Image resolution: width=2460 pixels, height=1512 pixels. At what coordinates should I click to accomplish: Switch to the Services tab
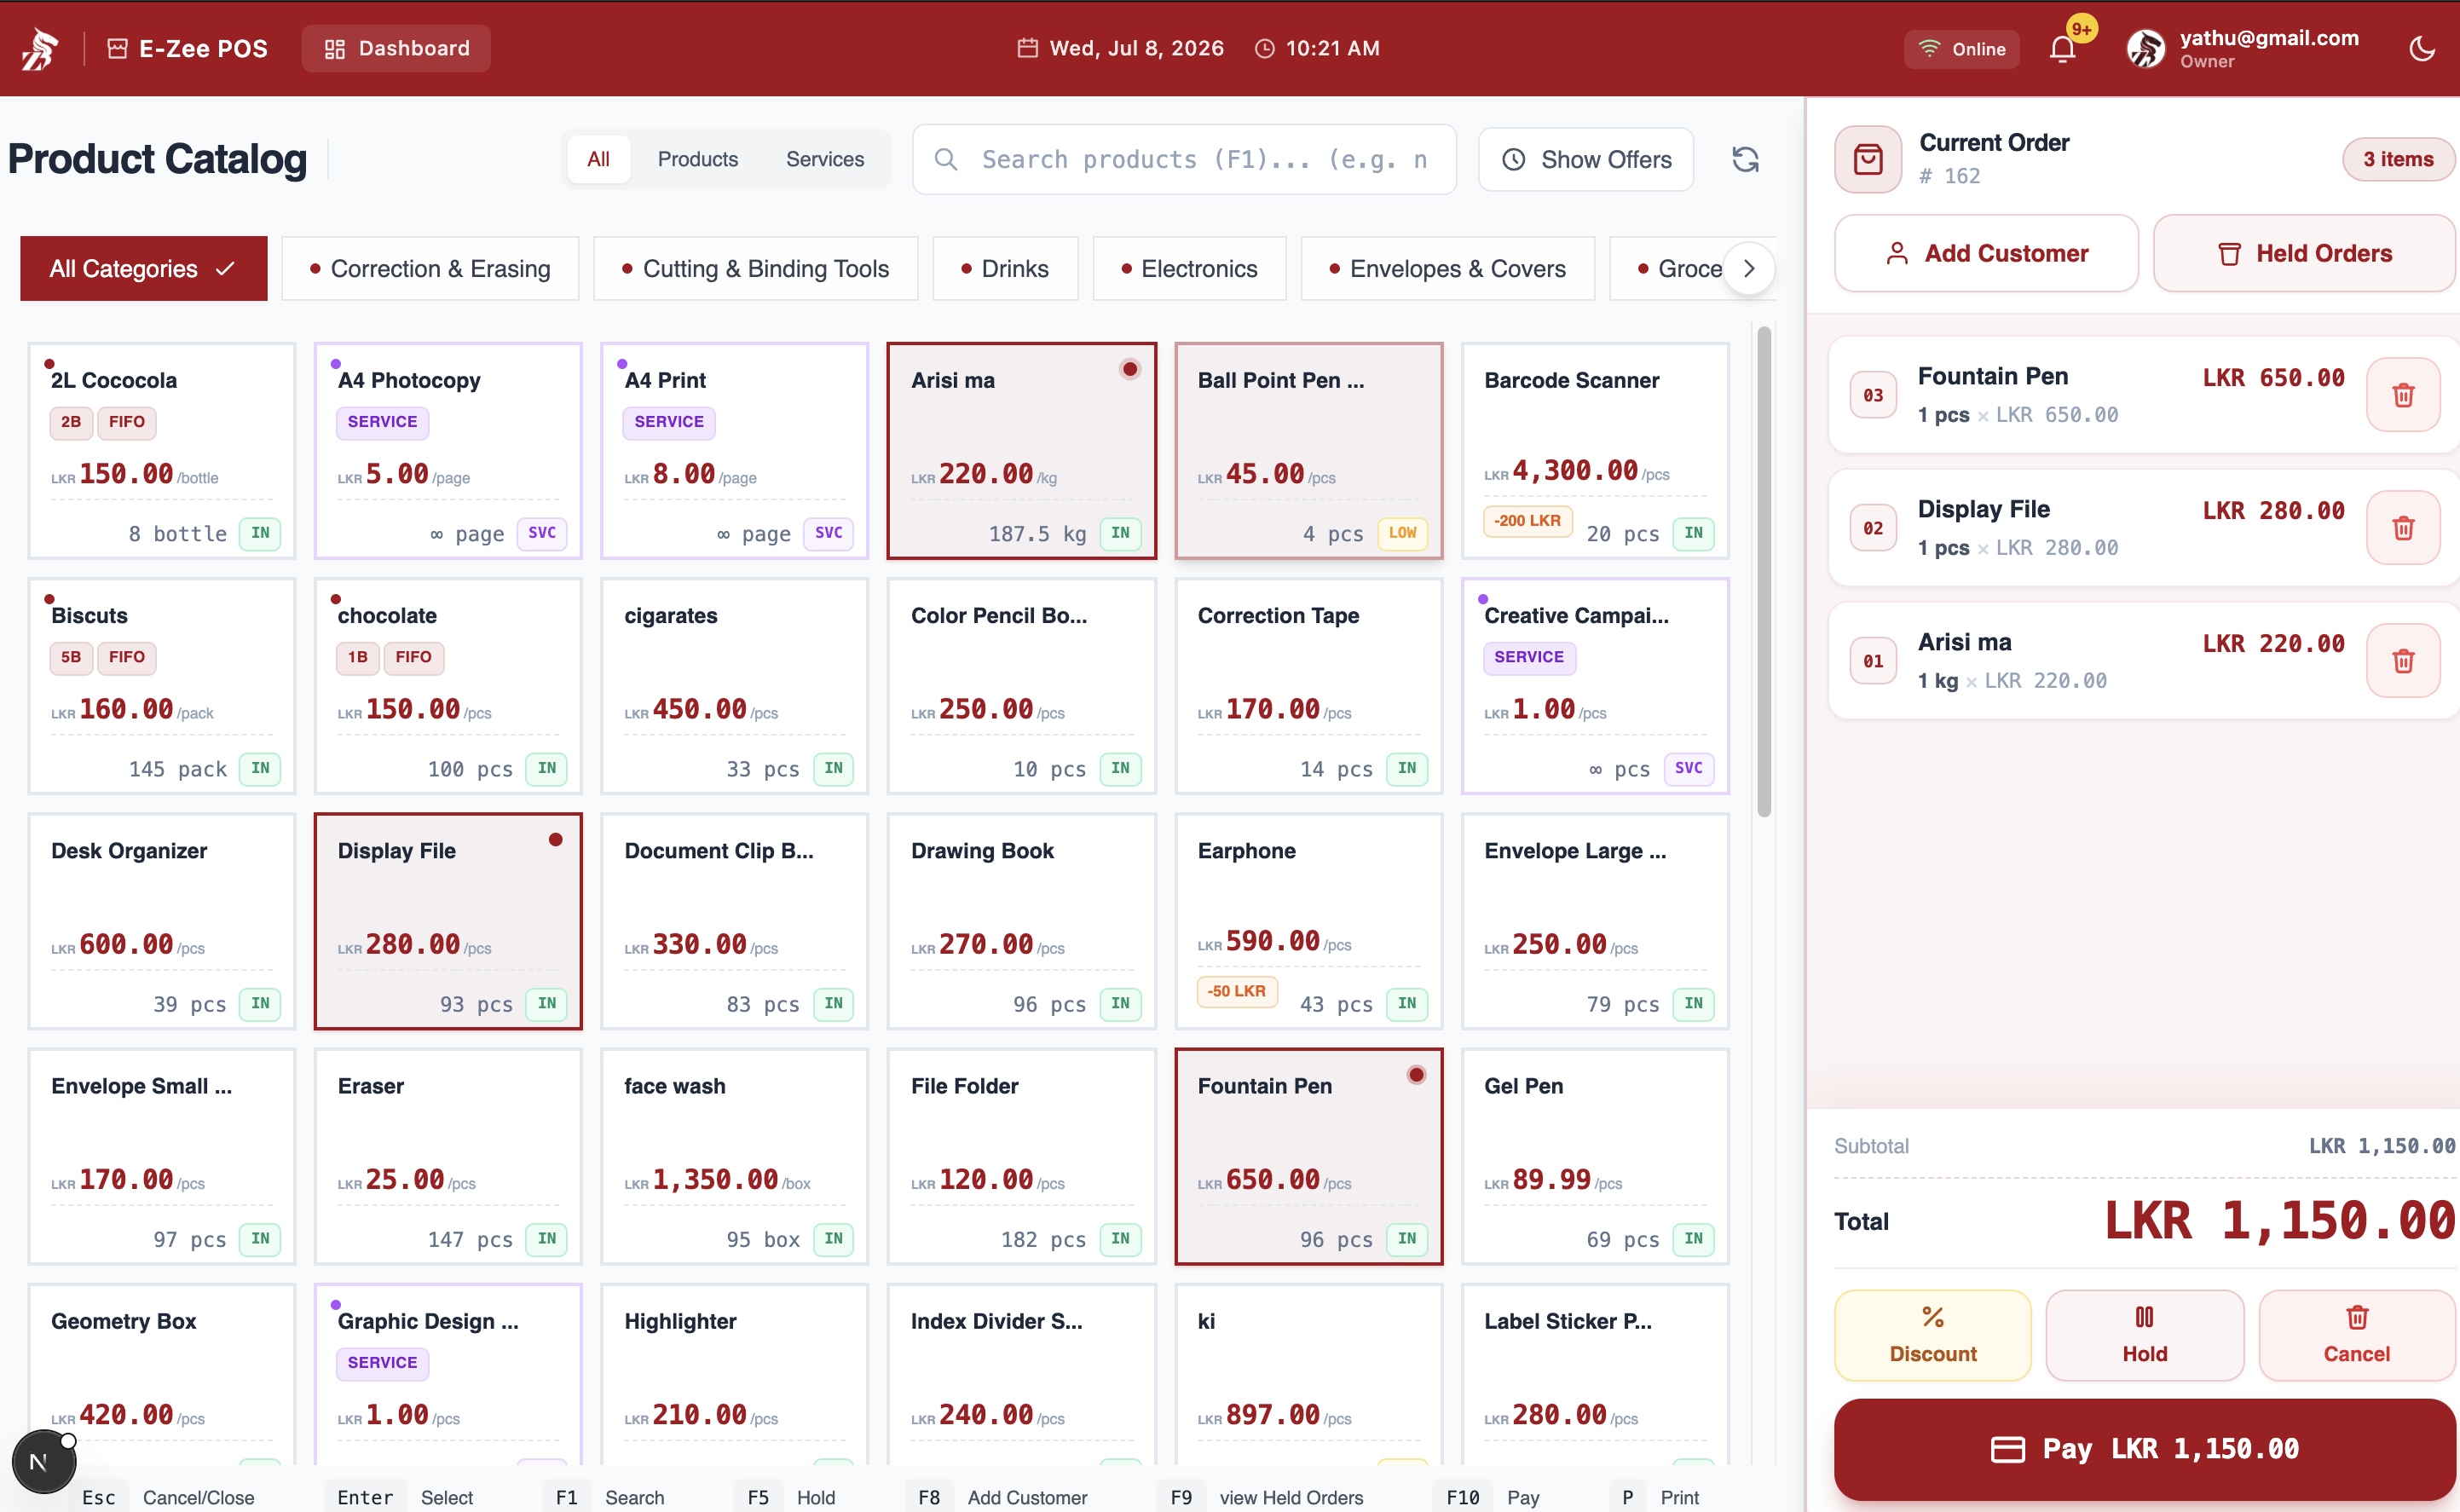(x=824, y=159)
